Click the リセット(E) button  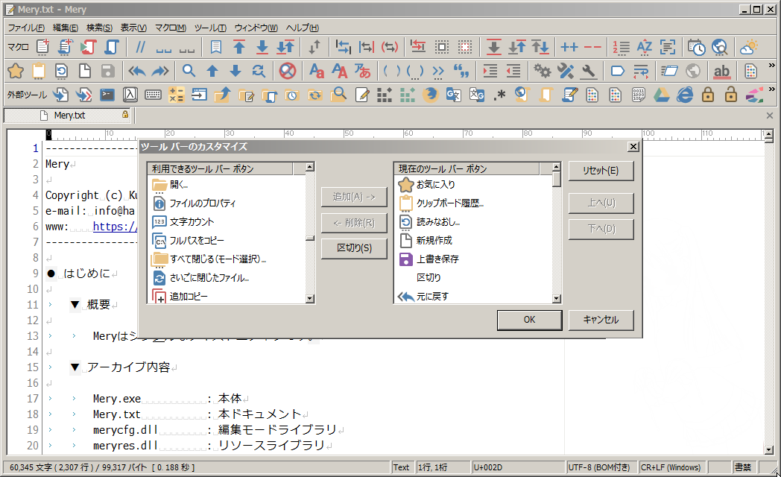click(x=601, y=171)
